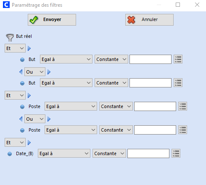Open value list icon for second But row
This screenshot has height=185, width=206.
point(178,83)
